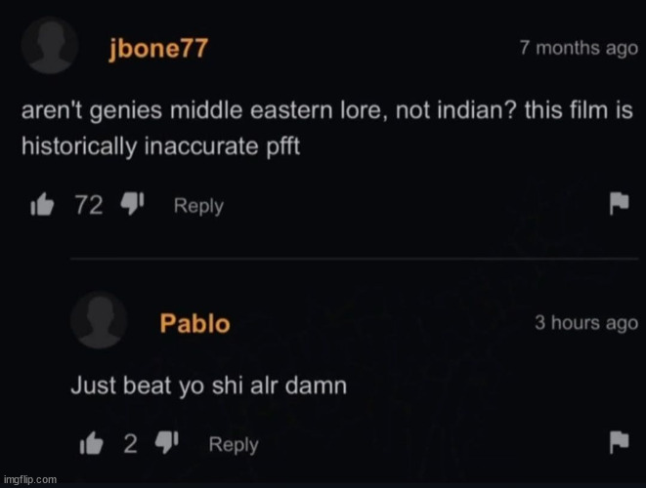The image size is (646, 488).
Task: Report Pablo's reply using the flag
Action: tap(620, 442)
